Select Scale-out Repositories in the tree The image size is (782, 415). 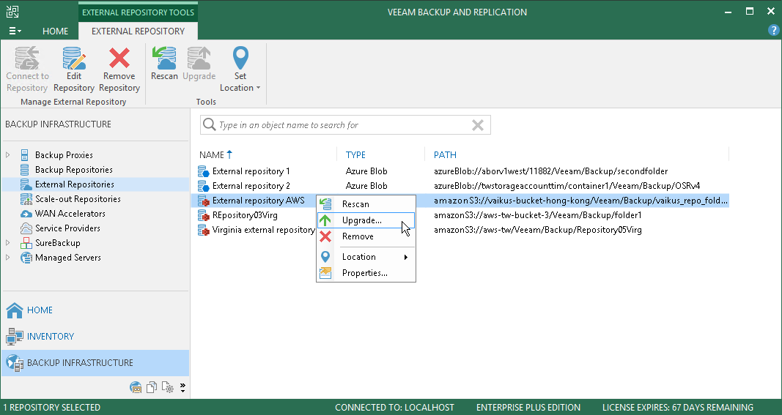coord(78,199)
